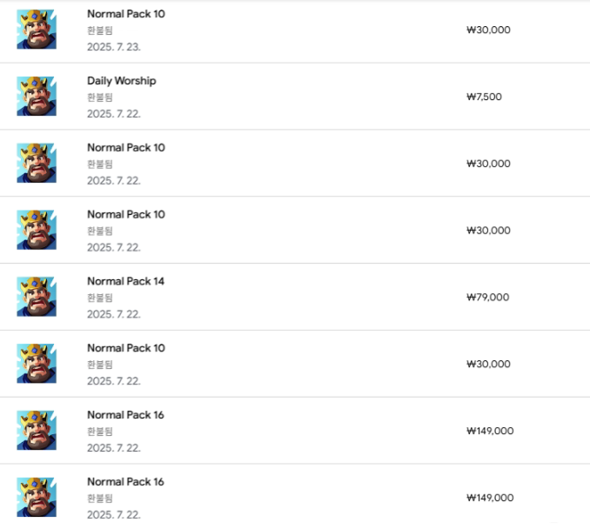Click the date under Normal Pack 14

(x=113, y=314)
